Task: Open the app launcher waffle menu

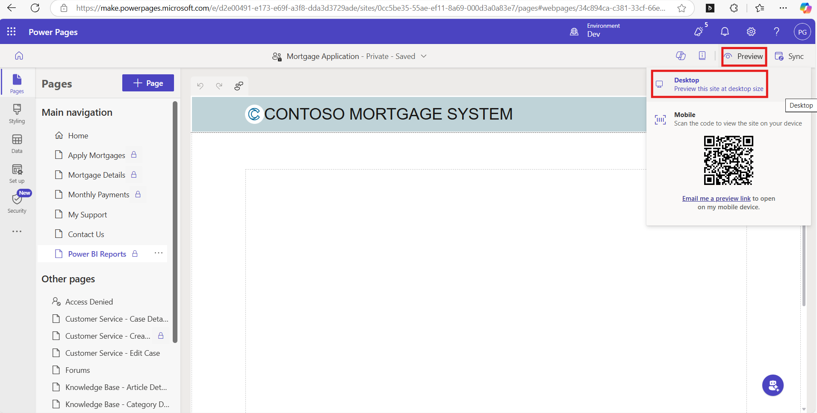Action: pos(12,32)
